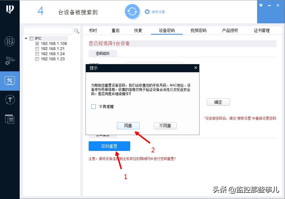Click the 密码重置 blue button
This screenshot has height=199, width=285.
110,146
